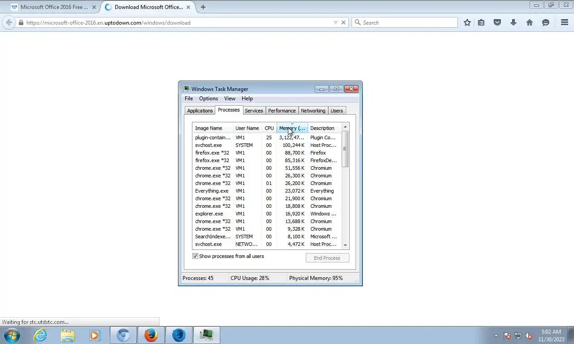The height and width of the screenshot is (344, 574).
Task: Open the Firefox hamburger menu
Action: coord(565,22)
